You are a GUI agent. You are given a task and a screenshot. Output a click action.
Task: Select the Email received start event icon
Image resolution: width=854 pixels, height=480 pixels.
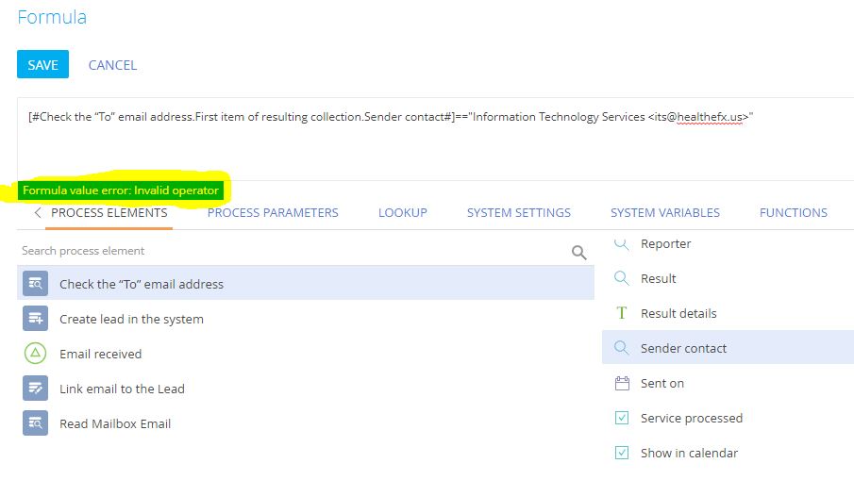[x=36, y=354]
